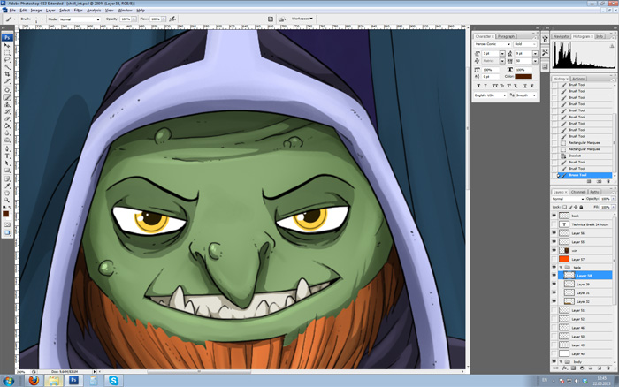Open the font style Bold dropdown
The height and width of the screenshot is (387, 619).
(534, 44)
